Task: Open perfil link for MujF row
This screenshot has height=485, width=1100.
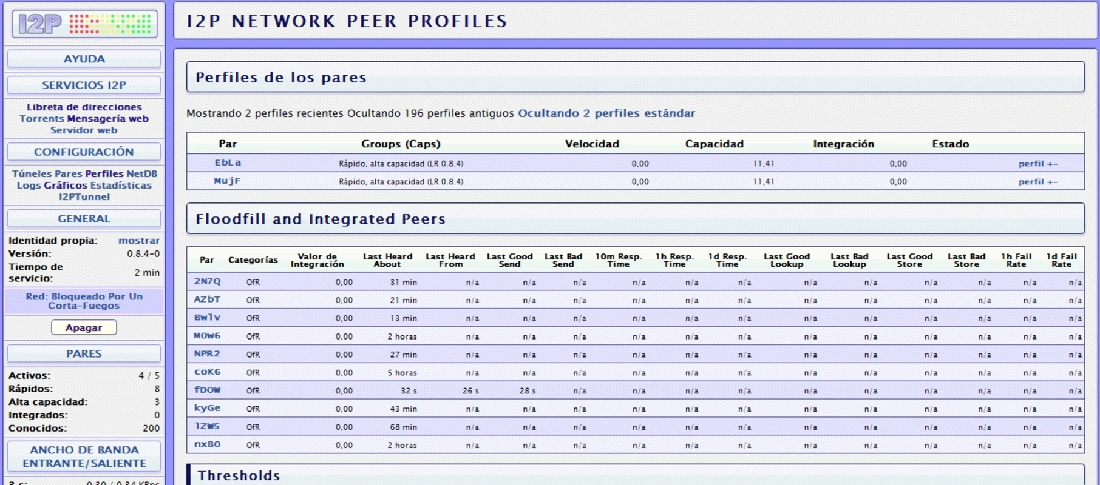Action: click(x=1031, y=182)
